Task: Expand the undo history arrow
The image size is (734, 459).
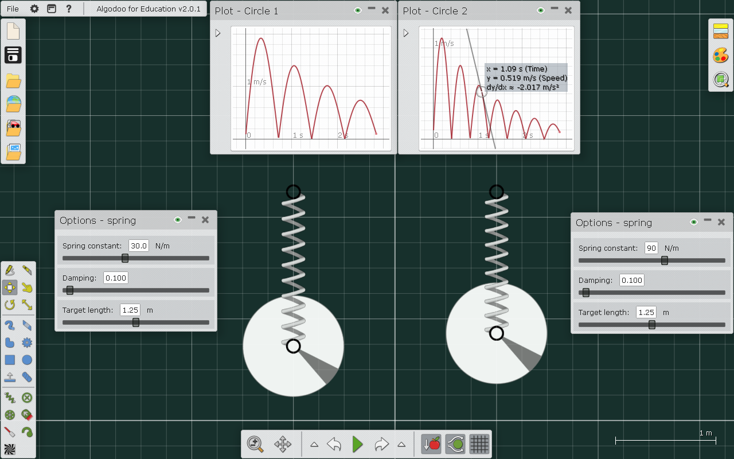Action: pyautogui.click(x=314, y=444)
